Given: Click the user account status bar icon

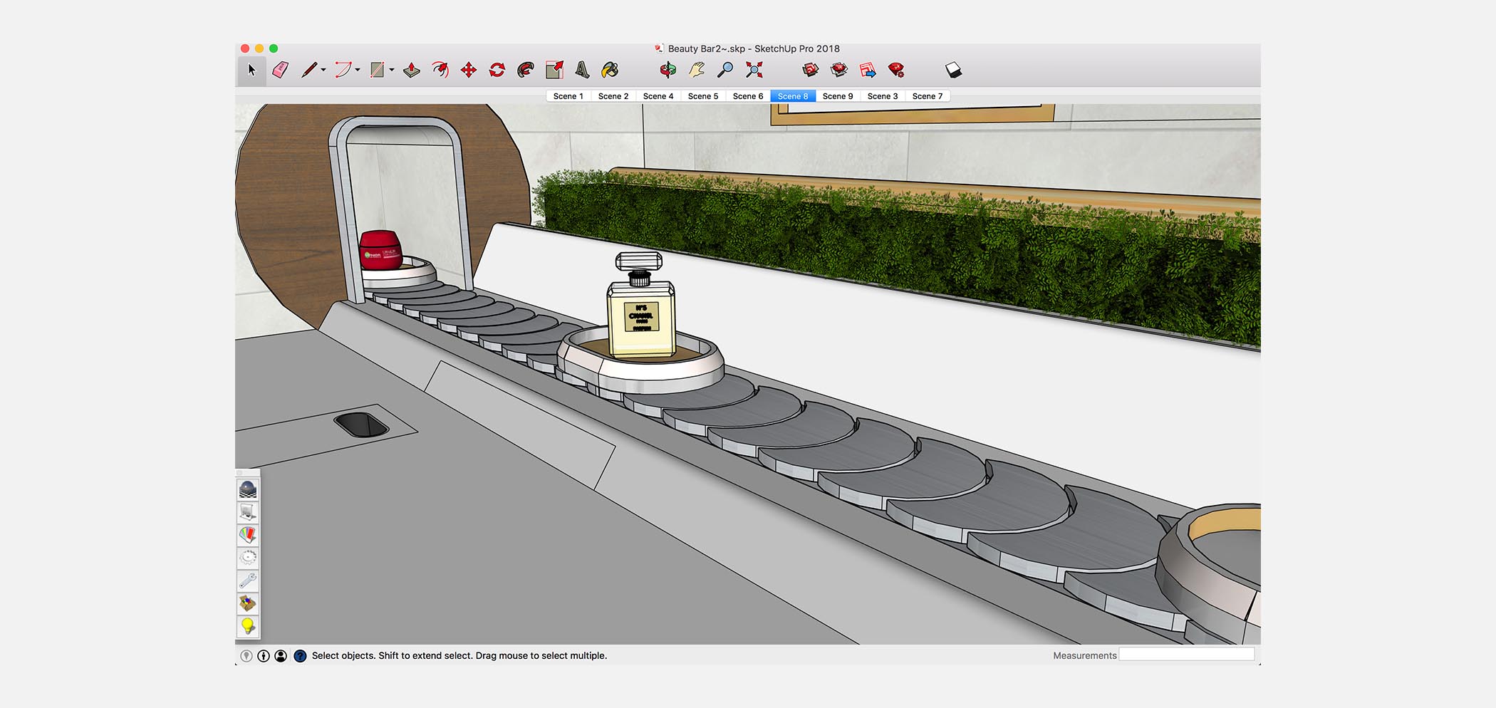Looking at the screenshot, I should click(281, 656).
